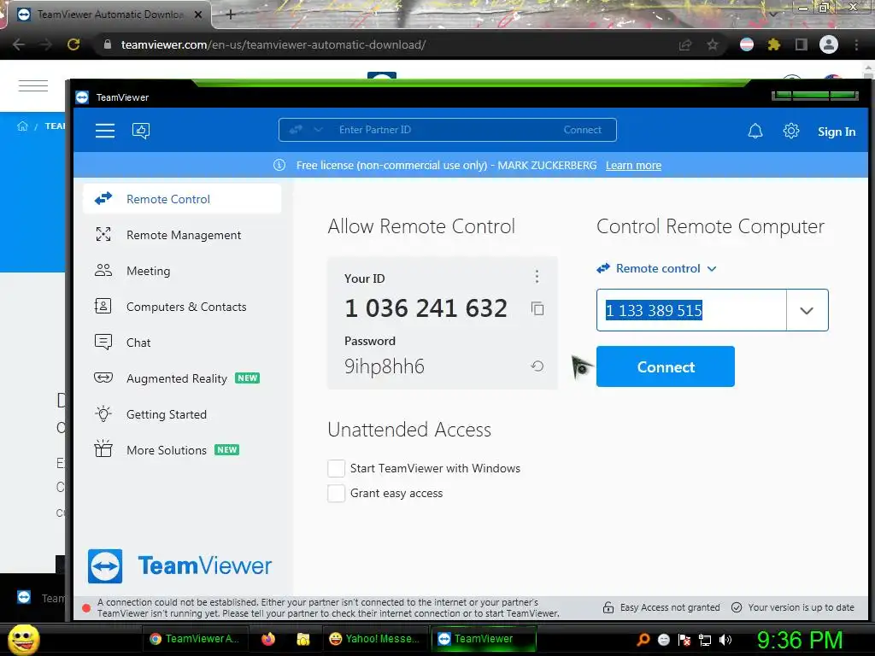875x656 pixels.
Task: Click the Chrome address bar URL
Action: tap(273, 44)
